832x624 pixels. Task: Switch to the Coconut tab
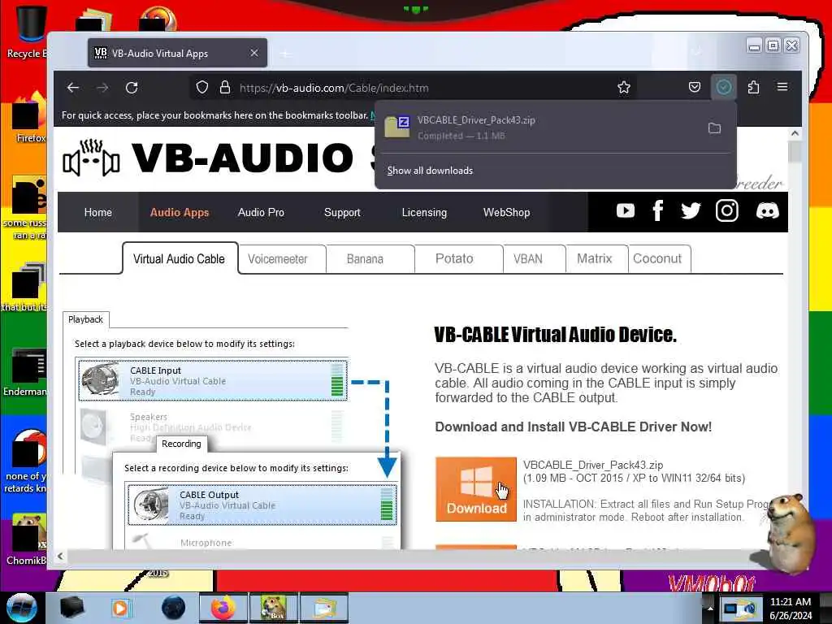pos(660,259)
